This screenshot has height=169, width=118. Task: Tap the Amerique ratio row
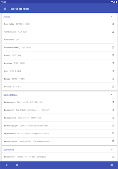59,63
